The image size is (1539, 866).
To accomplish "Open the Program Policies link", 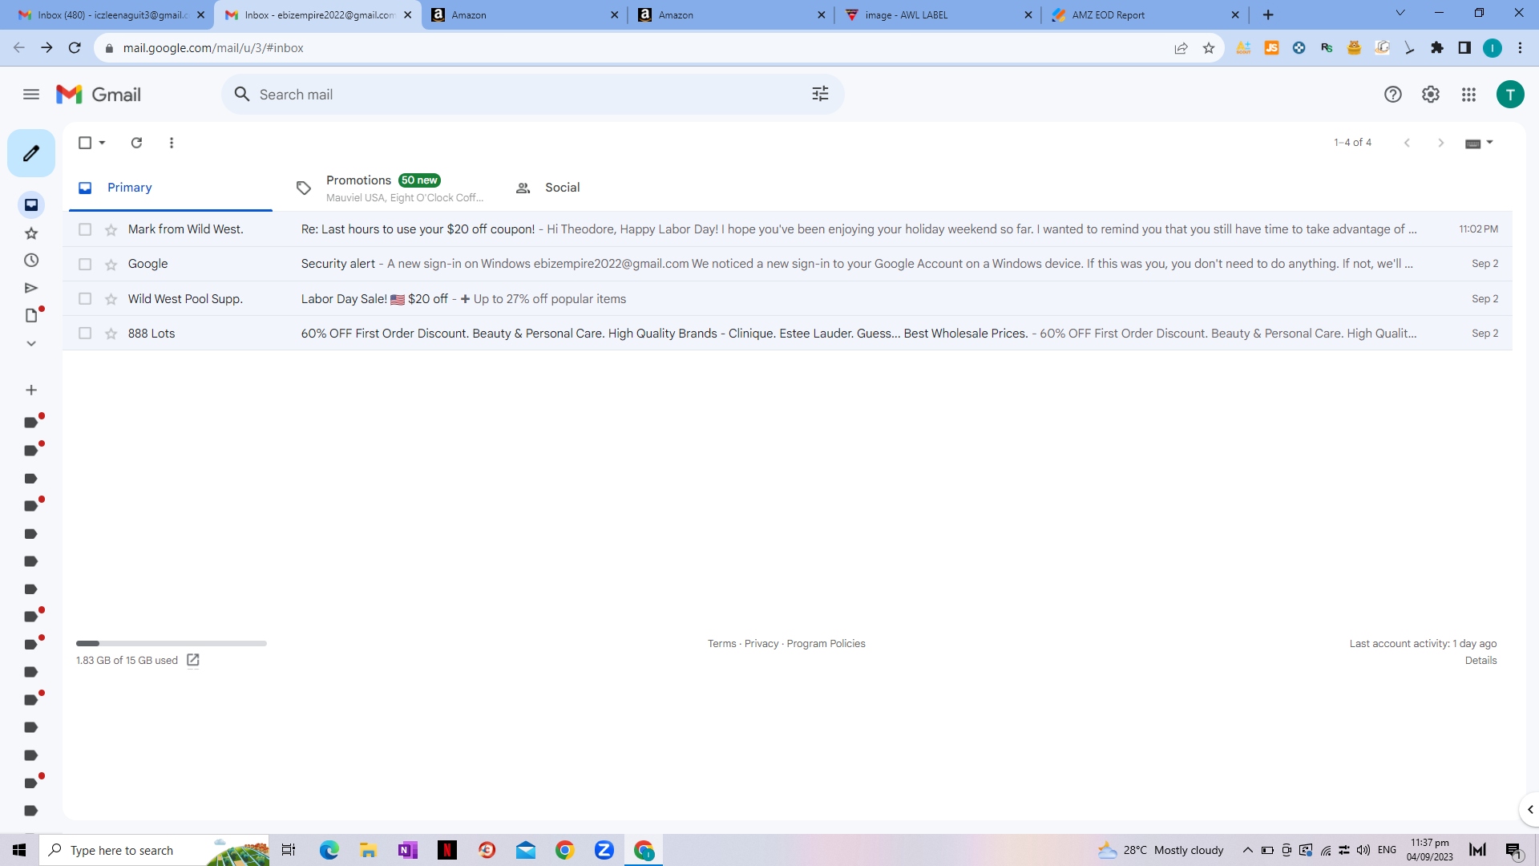I will tap(826, 644).
